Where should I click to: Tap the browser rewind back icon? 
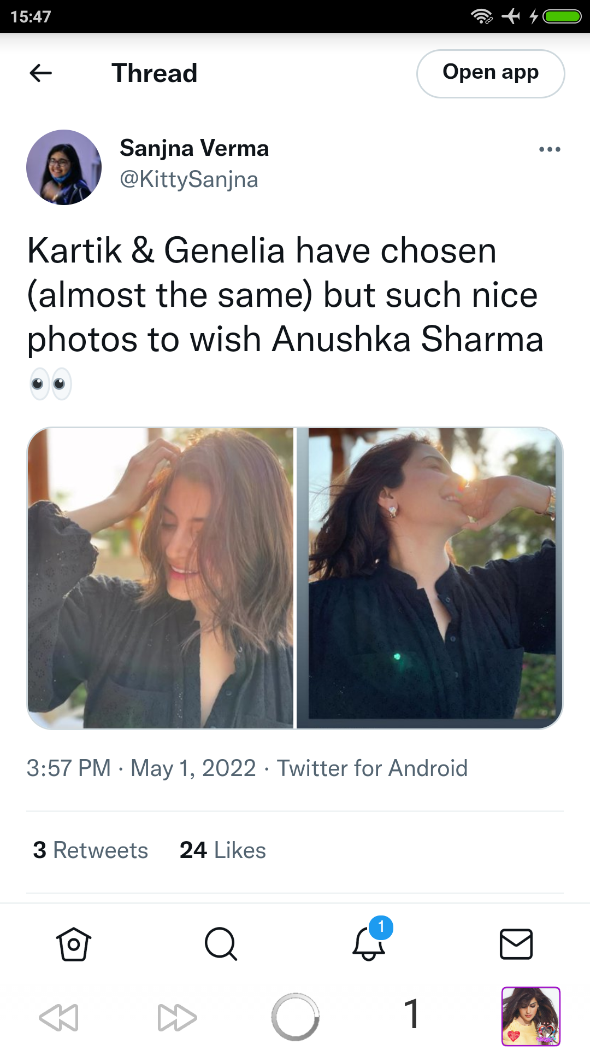[59, 1017]
